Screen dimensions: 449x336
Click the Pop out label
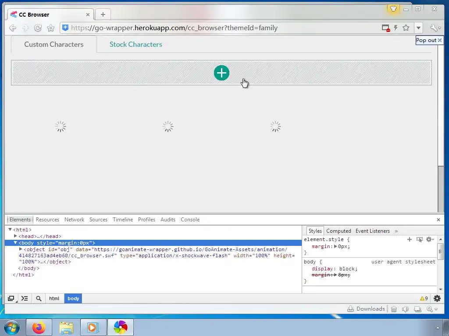426,40
